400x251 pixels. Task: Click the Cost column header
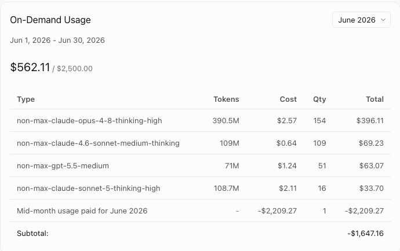click(x=288, y=99)
